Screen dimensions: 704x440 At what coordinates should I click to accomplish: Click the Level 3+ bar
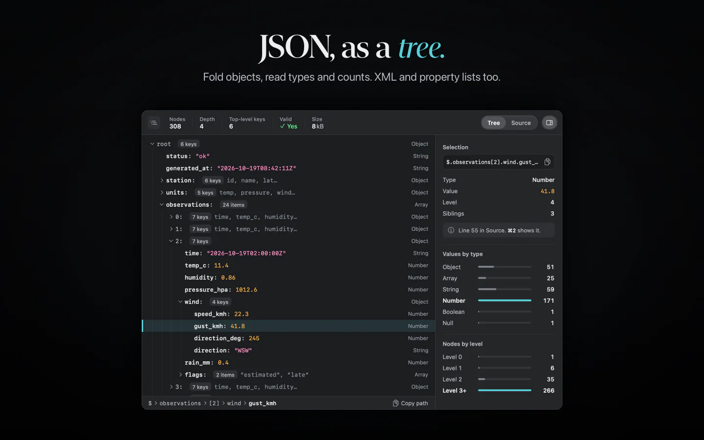505,391
